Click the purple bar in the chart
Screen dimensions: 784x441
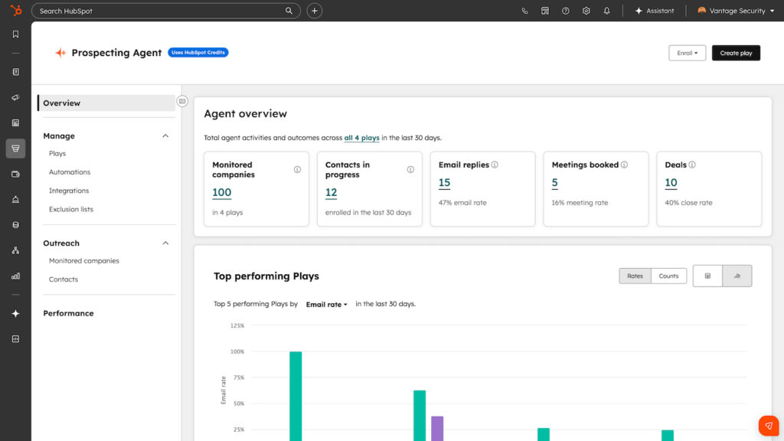(x=437, y=429)
